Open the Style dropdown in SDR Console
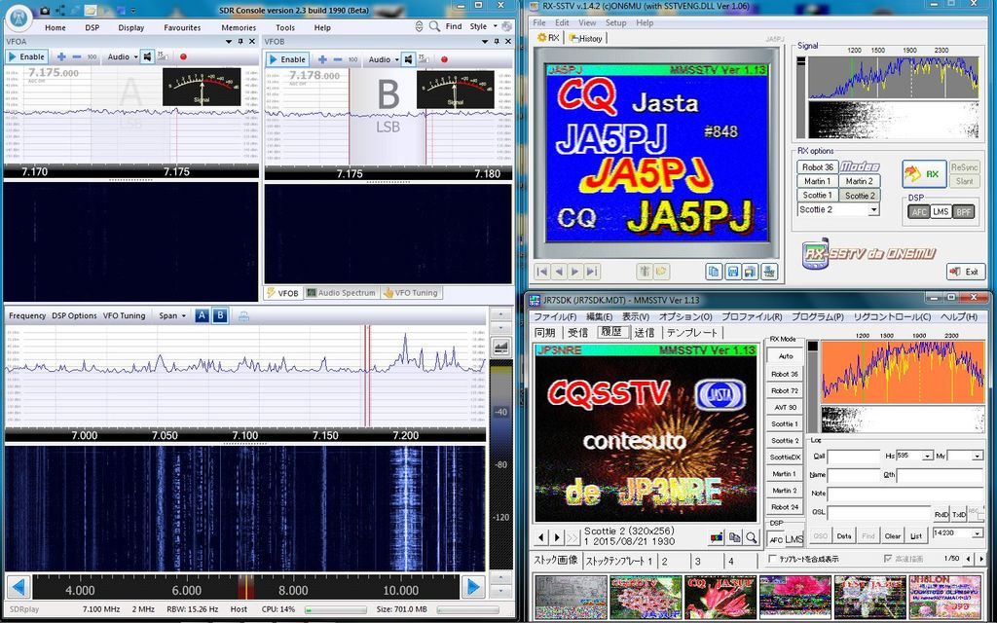This screenshot has width=997, height=623. (483, 26)
